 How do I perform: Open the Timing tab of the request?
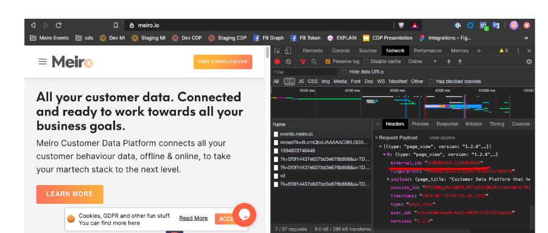pos(497,124)
